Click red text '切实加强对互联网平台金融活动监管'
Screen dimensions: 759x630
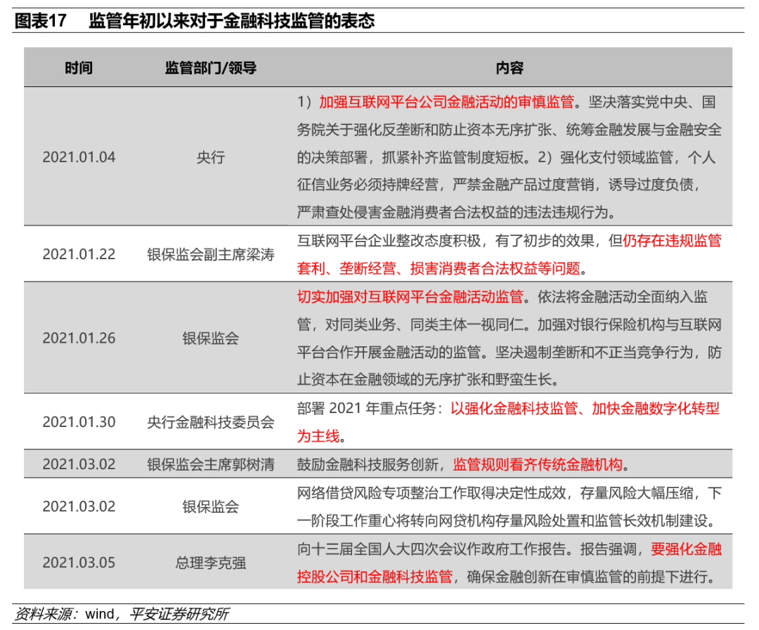click(x=410, y=296)
